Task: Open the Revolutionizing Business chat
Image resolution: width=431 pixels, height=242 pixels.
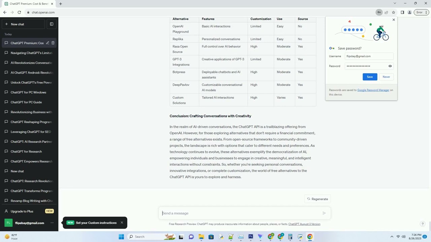Action: tap(29, 112)
